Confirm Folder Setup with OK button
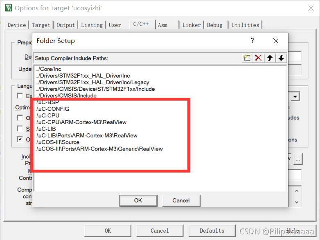The width and height of the screenshot is (320, 240). [138, 201]
